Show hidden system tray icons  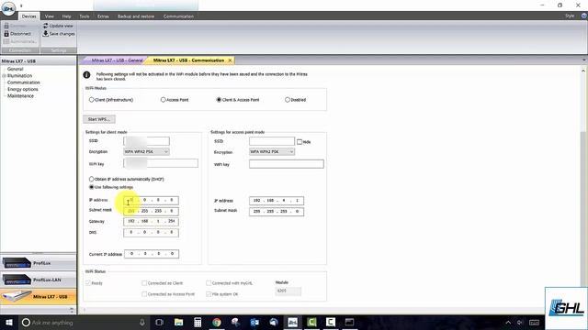coord(508,323)
